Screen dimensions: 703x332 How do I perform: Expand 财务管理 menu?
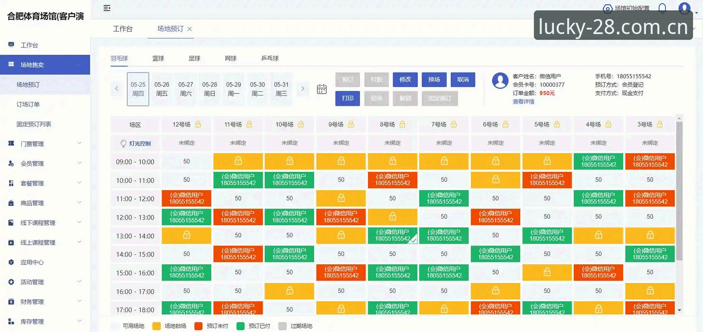tap(45, 302)
